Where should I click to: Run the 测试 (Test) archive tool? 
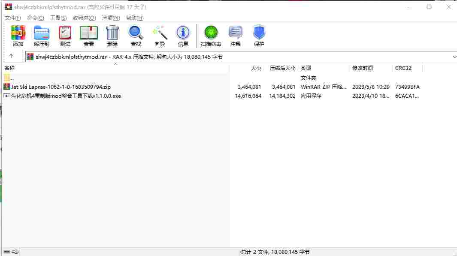65,36
